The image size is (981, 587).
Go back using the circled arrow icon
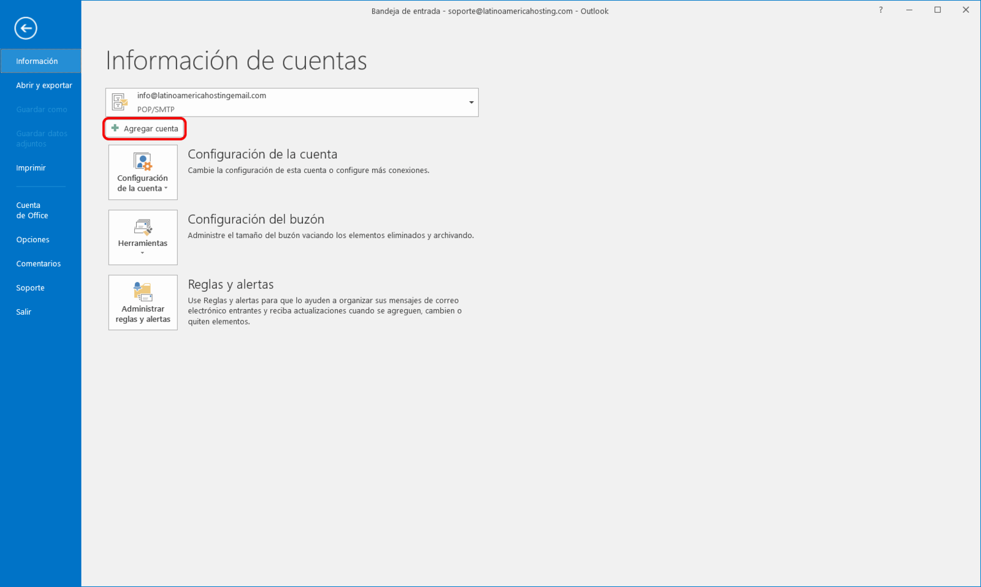26,28
